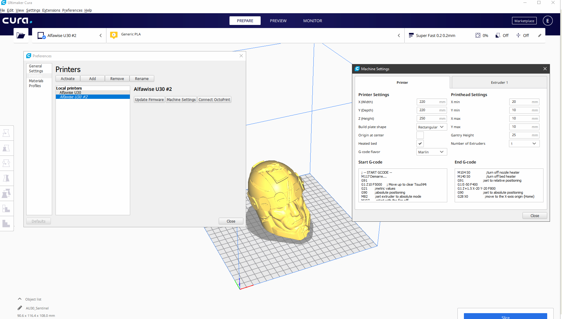Close the Preferences dialog with the X
The width and height of the screenshot is (562, 319).
(x=241, y=56)
